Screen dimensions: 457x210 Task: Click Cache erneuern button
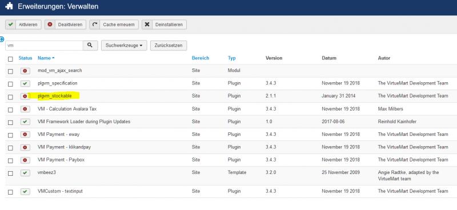pos(114,25)
